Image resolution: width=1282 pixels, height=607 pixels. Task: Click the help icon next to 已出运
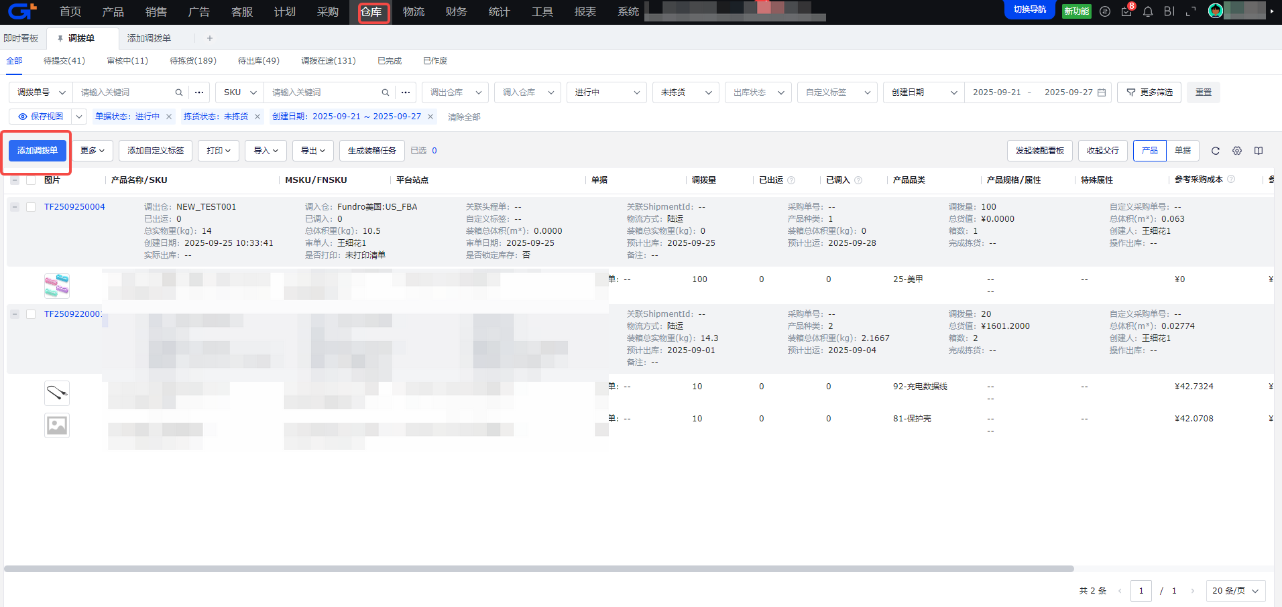point(791,180)
